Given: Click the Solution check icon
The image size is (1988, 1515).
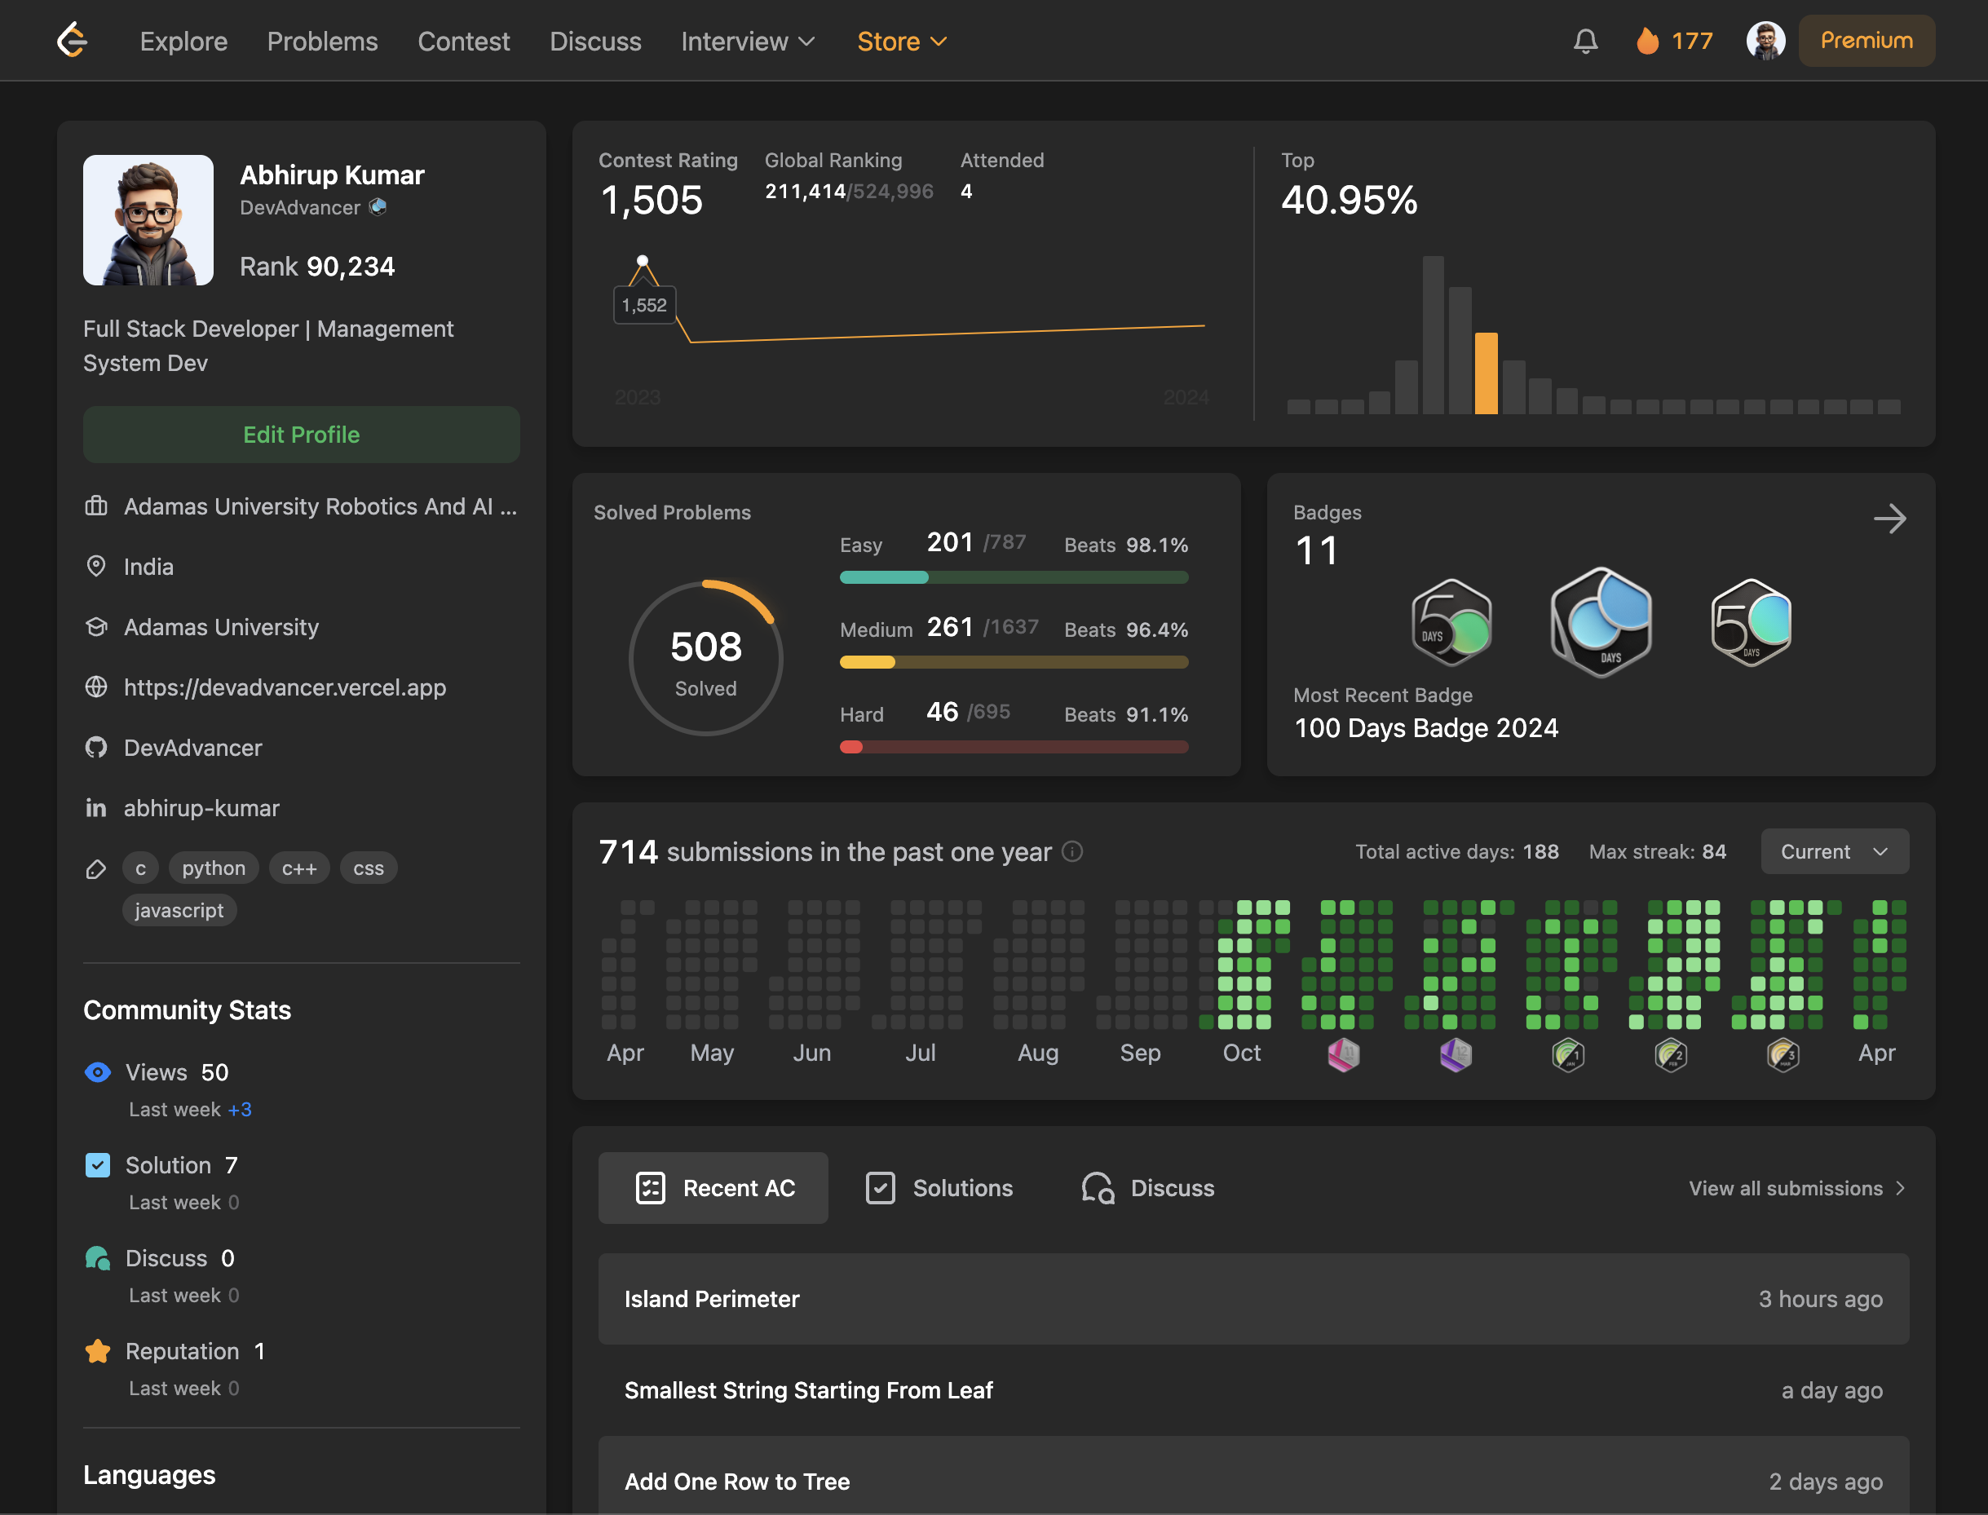Looking at the screenshot, I should [97, 1165].
